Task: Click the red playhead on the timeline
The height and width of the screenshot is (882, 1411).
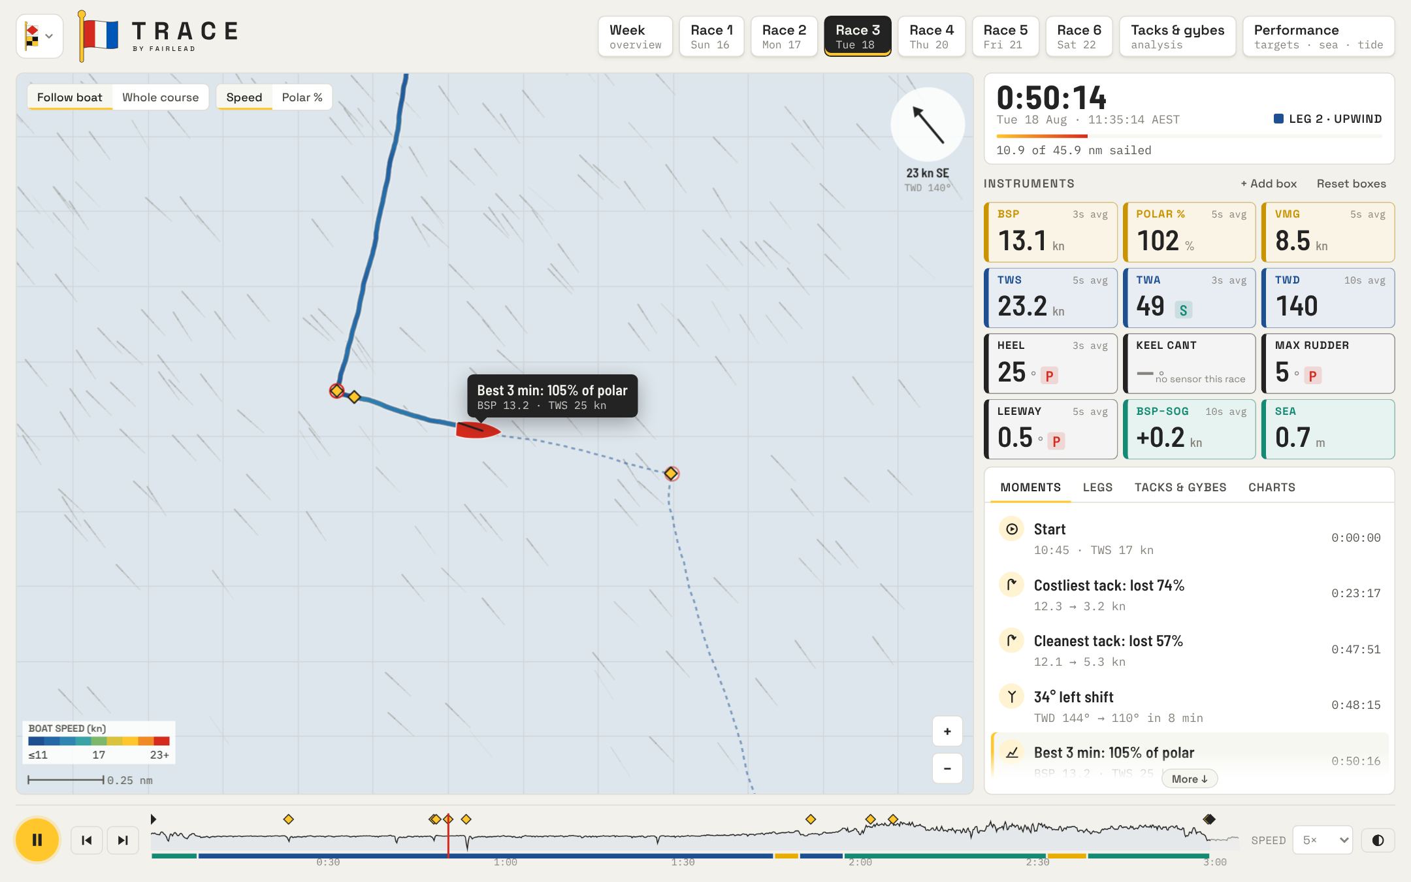Action: [448, 838]
